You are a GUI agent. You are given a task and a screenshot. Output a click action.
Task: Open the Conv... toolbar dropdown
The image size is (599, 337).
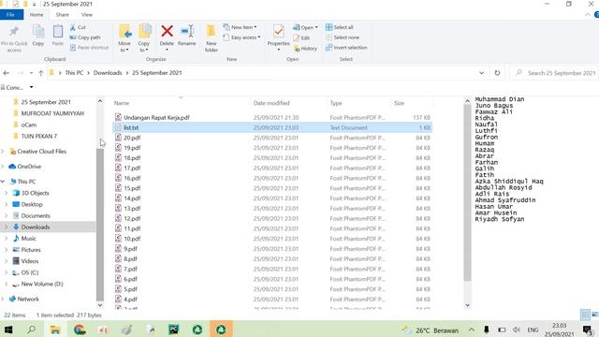(31, 87)
